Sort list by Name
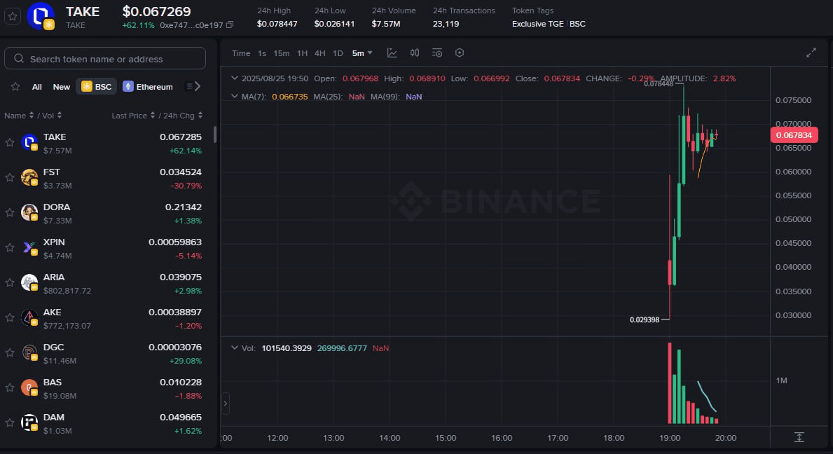 point(19,115)
